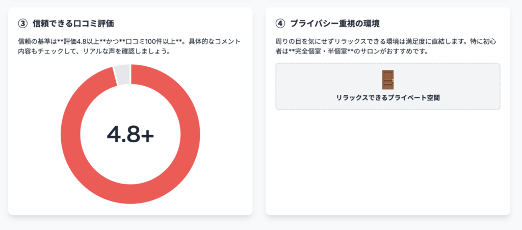Select the プライバシー重視の環境 heading
Screen dimensions: 522x230
click(335, 23)
